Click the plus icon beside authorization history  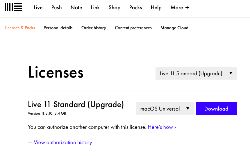coord(30,142)
